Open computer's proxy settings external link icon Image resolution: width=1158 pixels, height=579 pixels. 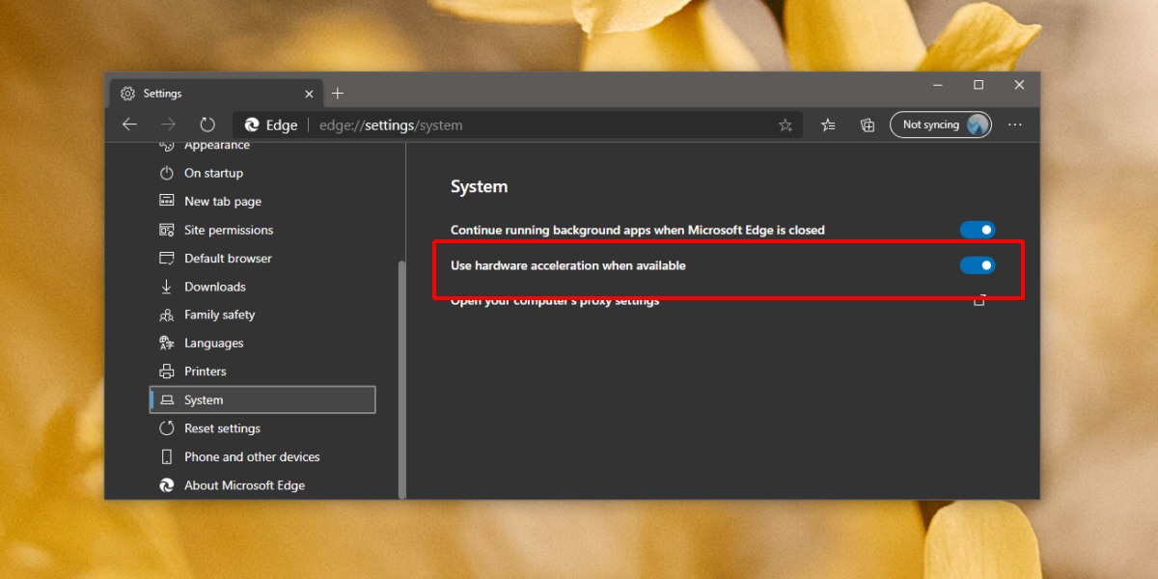tap(979, 301)
